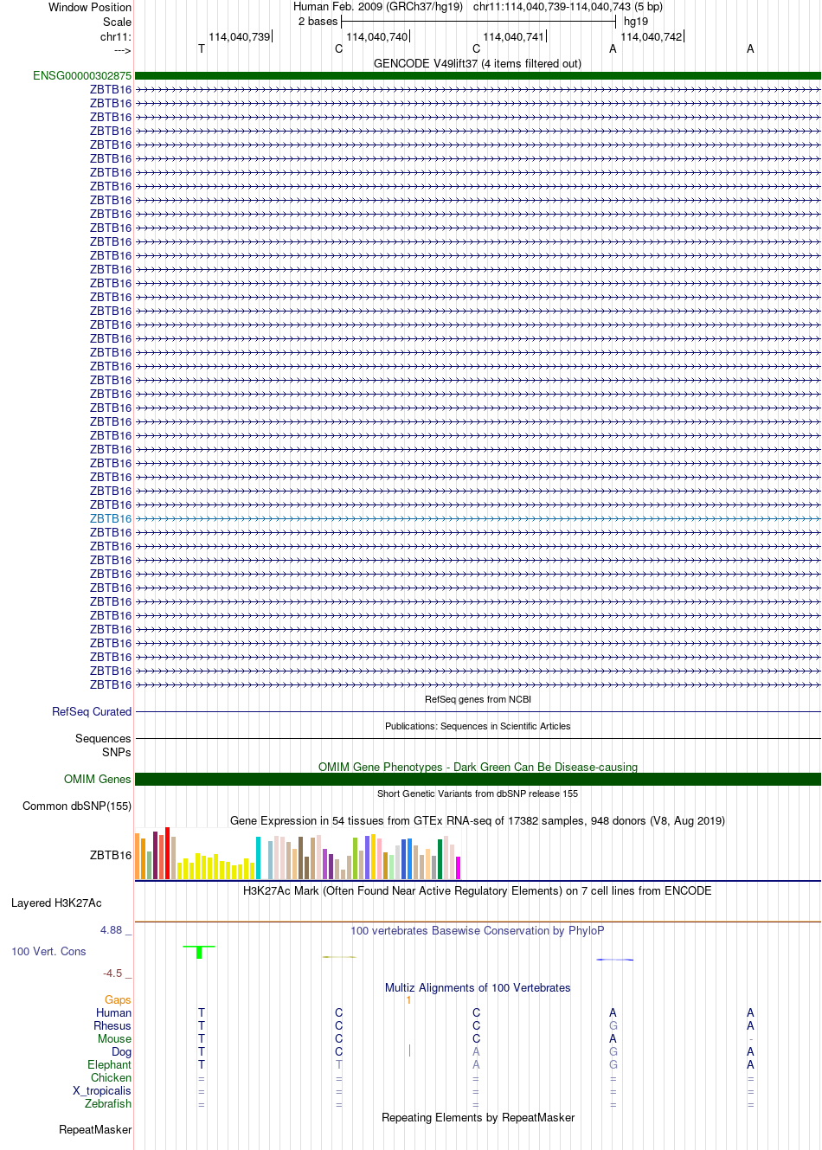The height and width of the screenshot is (1150, 822).
Task: Click the green OMIM Genes item bar
Action: point(478,780)
